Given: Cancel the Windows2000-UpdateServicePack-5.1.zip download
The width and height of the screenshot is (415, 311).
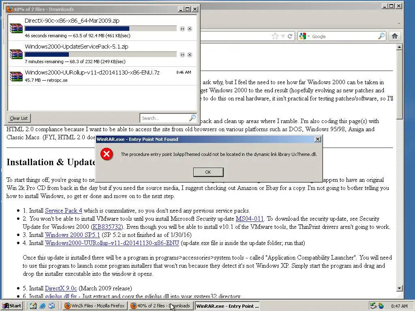Looking at the screenshot, I should (190, 55).
